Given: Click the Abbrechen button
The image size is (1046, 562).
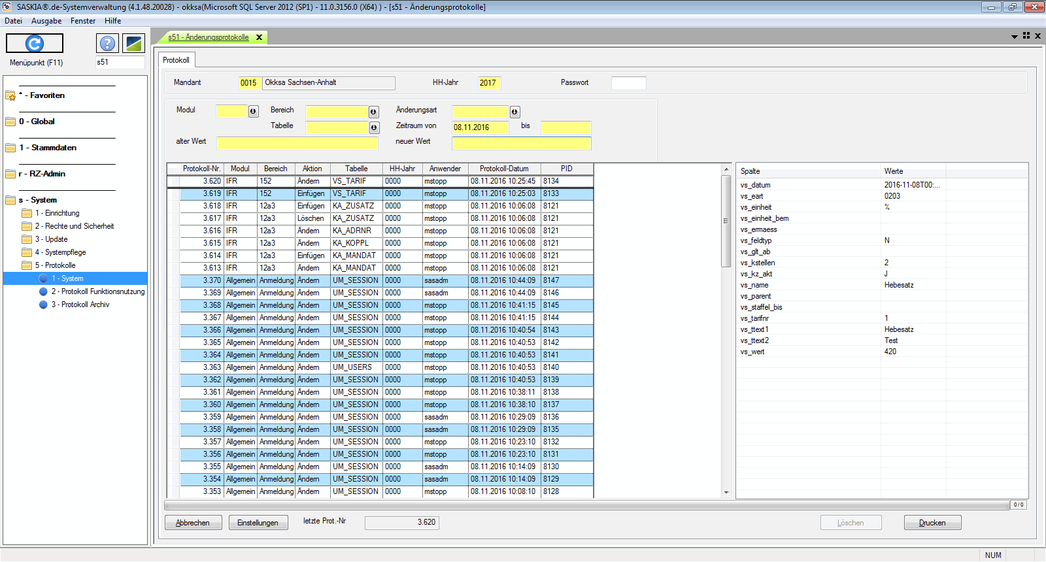Looking at the screenshot, I should point(193,523).
